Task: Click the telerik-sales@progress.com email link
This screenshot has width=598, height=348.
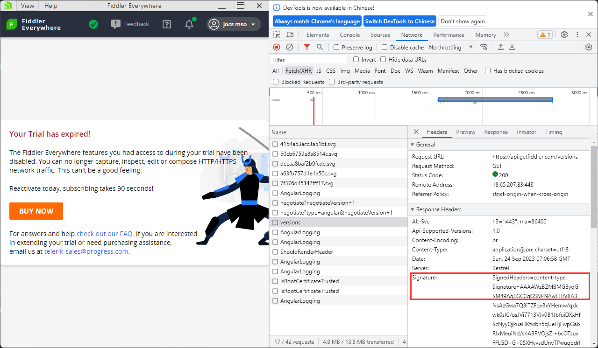Action: click(86, 251)
